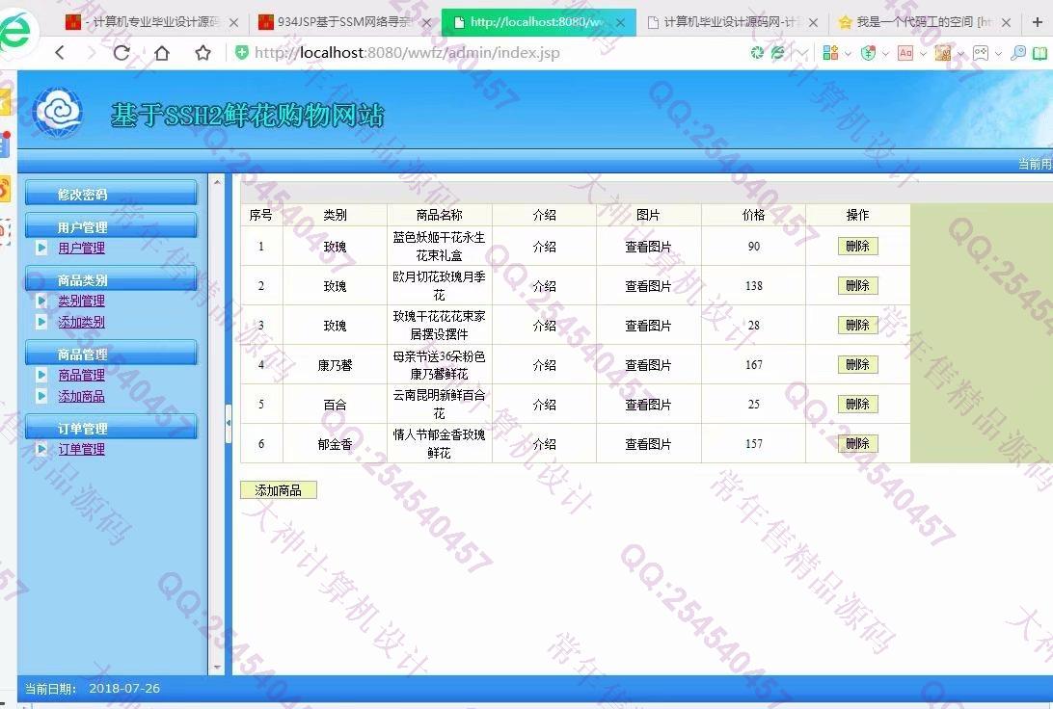Expand dropdown next to yen shield icon
This screenshot has width=1053, height=709.
885,53
